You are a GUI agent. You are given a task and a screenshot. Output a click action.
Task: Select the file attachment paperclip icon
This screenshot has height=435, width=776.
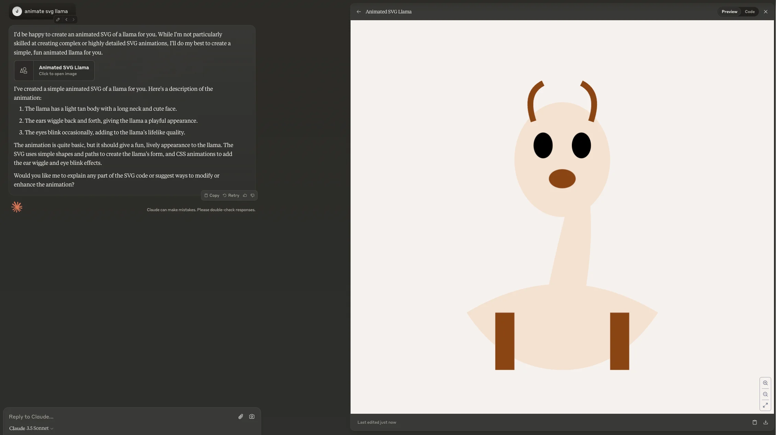pos(240,416)
